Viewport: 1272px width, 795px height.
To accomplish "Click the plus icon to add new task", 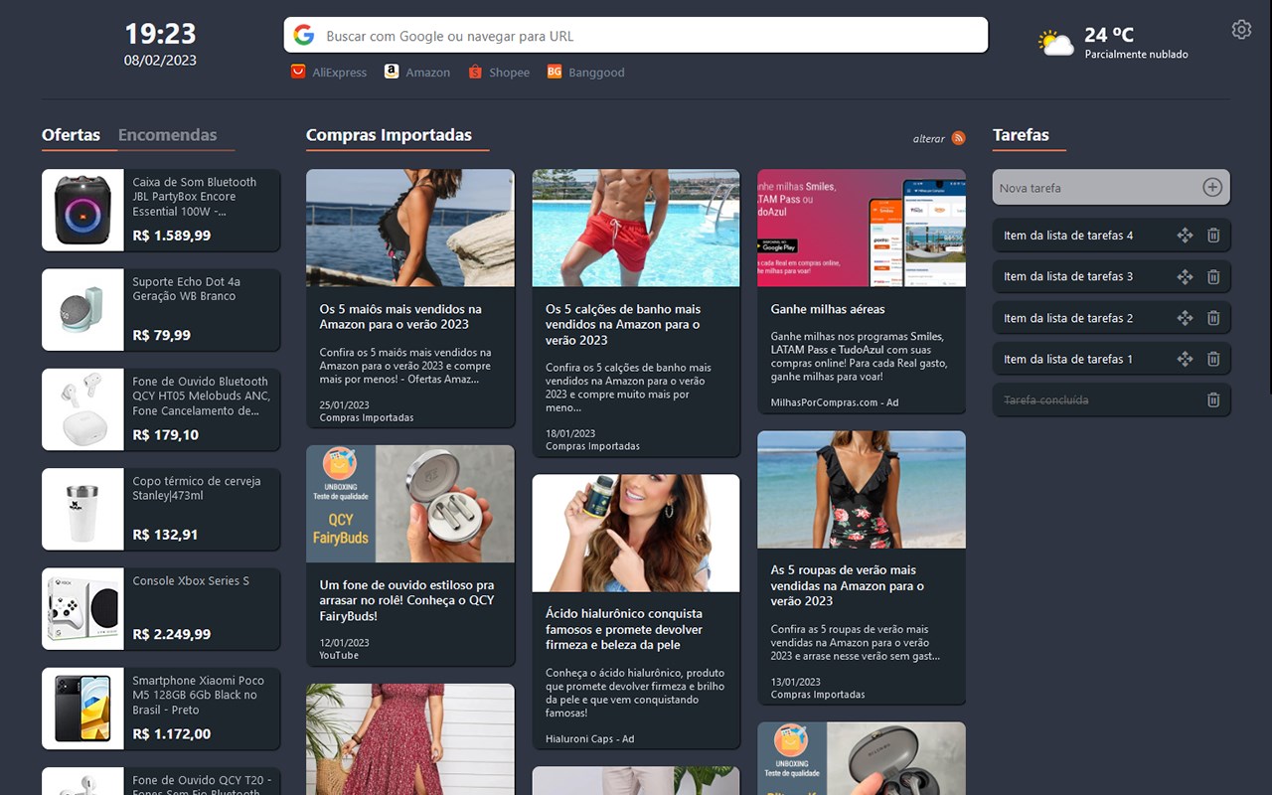I will [1212, 187].
